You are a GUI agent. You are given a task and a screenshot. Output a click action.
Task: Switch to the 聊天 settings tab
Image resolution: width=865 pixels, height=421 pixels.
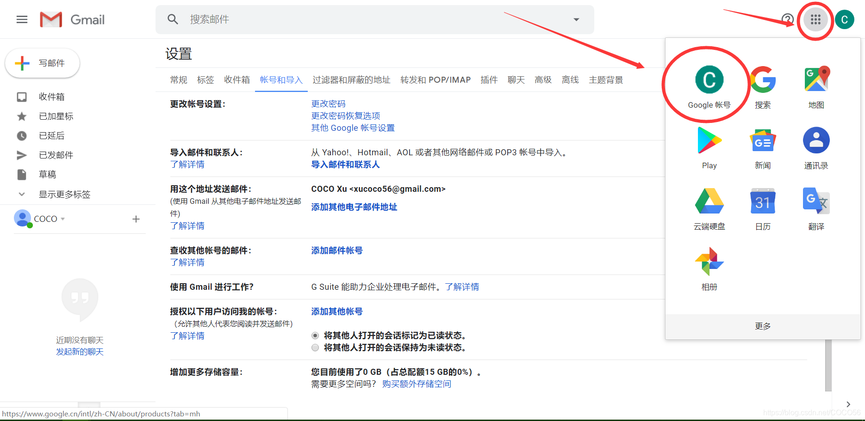coord(516,80)
